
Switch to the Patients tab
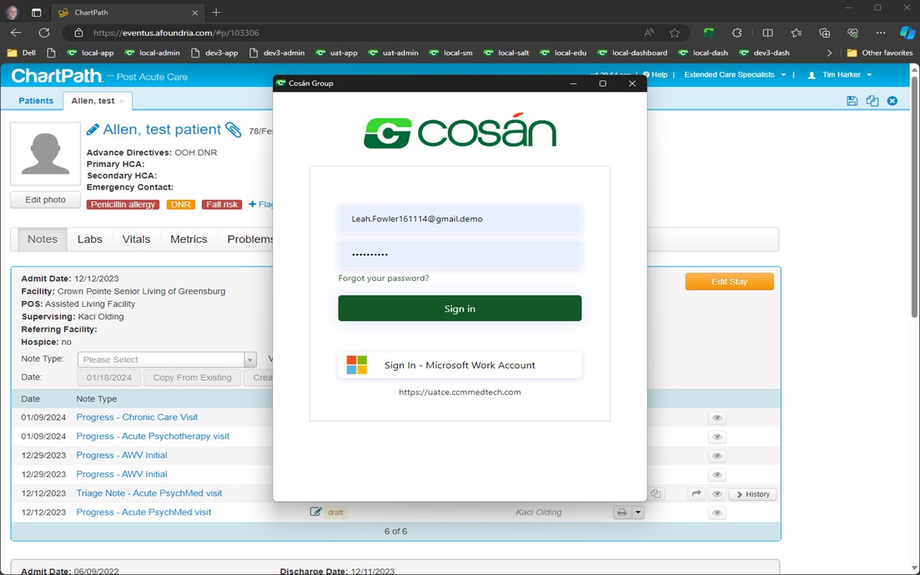click(x=36, y=101)
